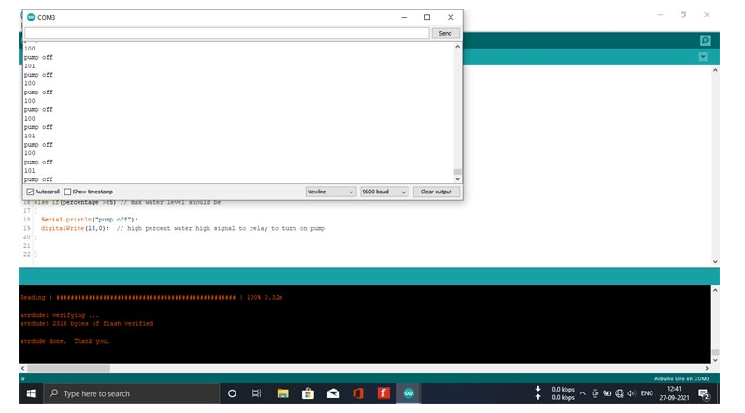Click 'avrdude done. Thank you.' console line
745x413 pixels.
point(64,341)
